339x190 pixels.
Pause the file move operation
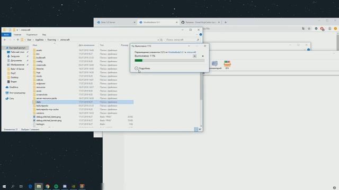(194, 56)
